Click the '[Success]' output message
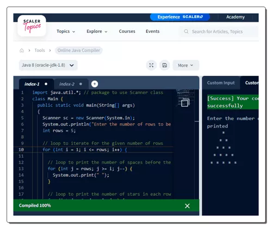This screenshot has height=229, width=272. pos(233,102)
